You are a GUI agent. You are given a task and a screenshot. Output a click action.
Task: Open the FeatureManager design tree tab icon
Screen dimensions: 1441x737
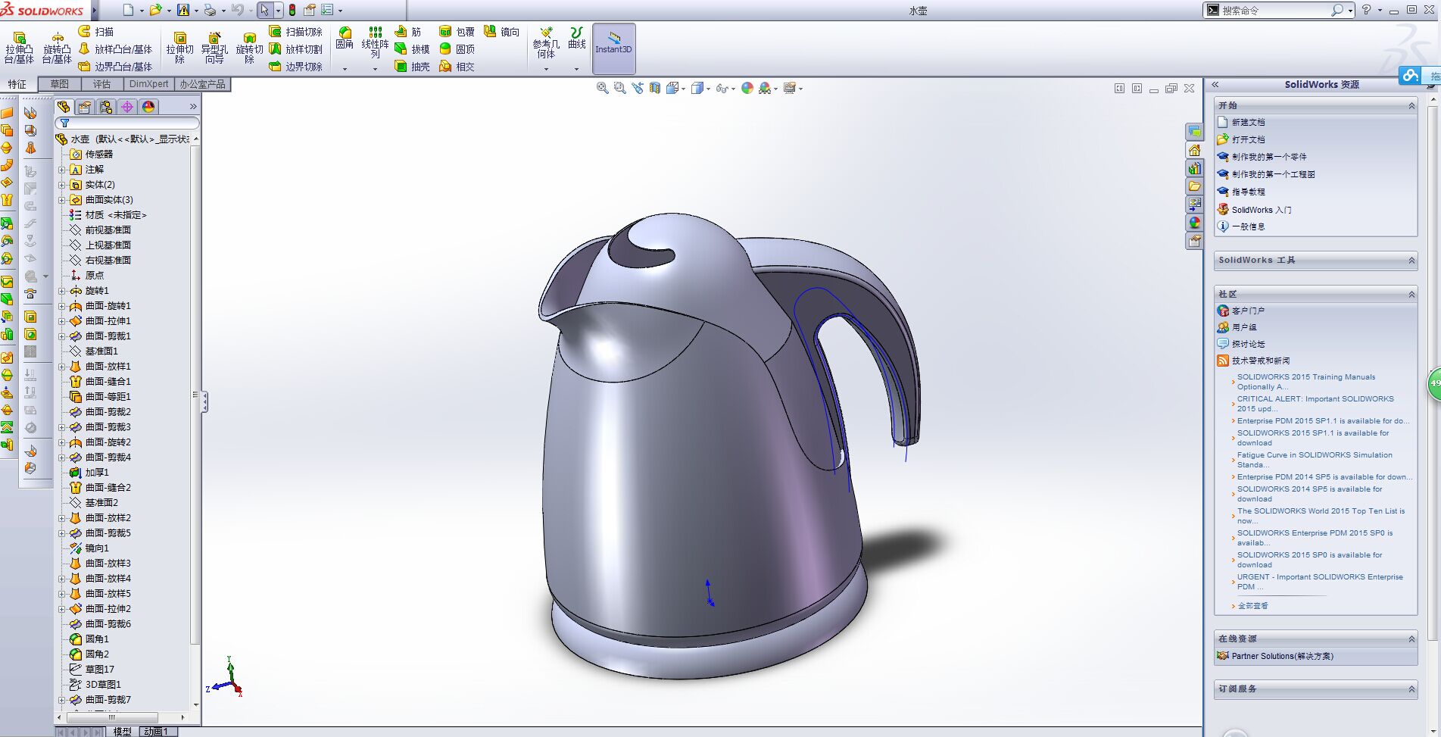click(x=64, y=107)
